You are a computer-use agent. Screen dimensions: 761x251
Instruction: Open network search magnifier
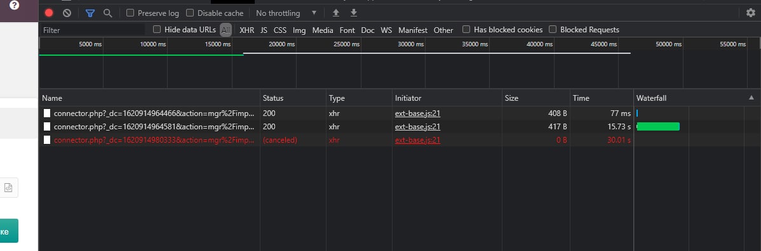[108, 13]
